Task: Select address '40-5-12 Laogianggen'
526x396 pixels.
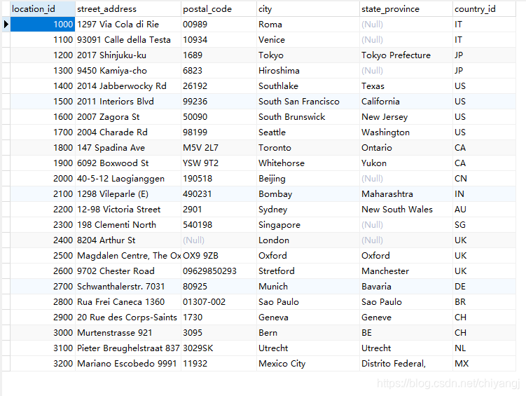Action: pyautogui.click(x=128, y=179)
